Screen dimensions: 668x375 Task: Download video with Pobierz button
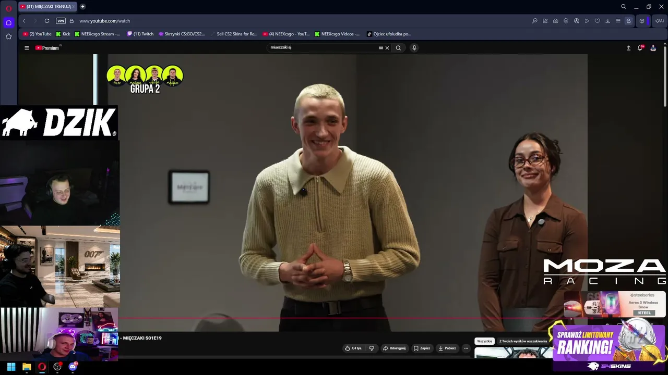pos(447,348)
